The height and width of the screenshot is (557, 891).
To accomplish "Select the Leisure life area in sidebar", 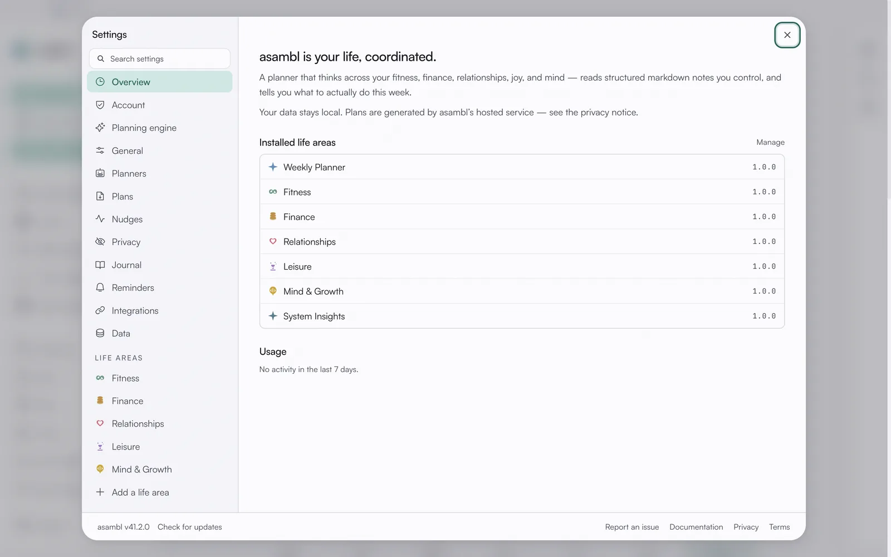I will pyautogui.click(x=159, y=446).
